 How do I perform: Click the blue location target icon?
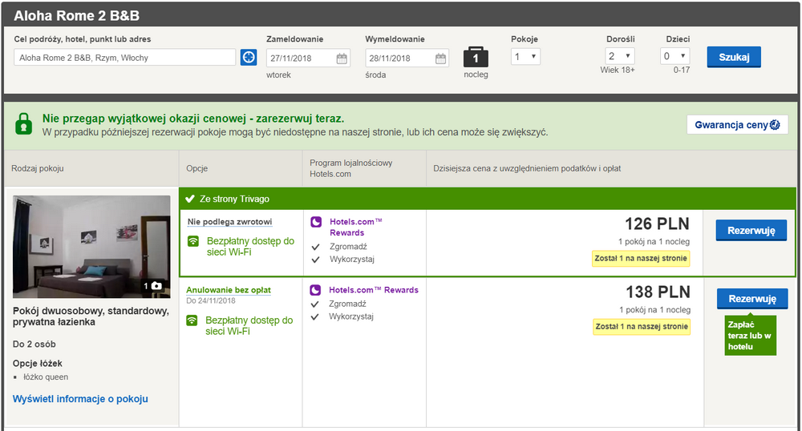[249, 57]
